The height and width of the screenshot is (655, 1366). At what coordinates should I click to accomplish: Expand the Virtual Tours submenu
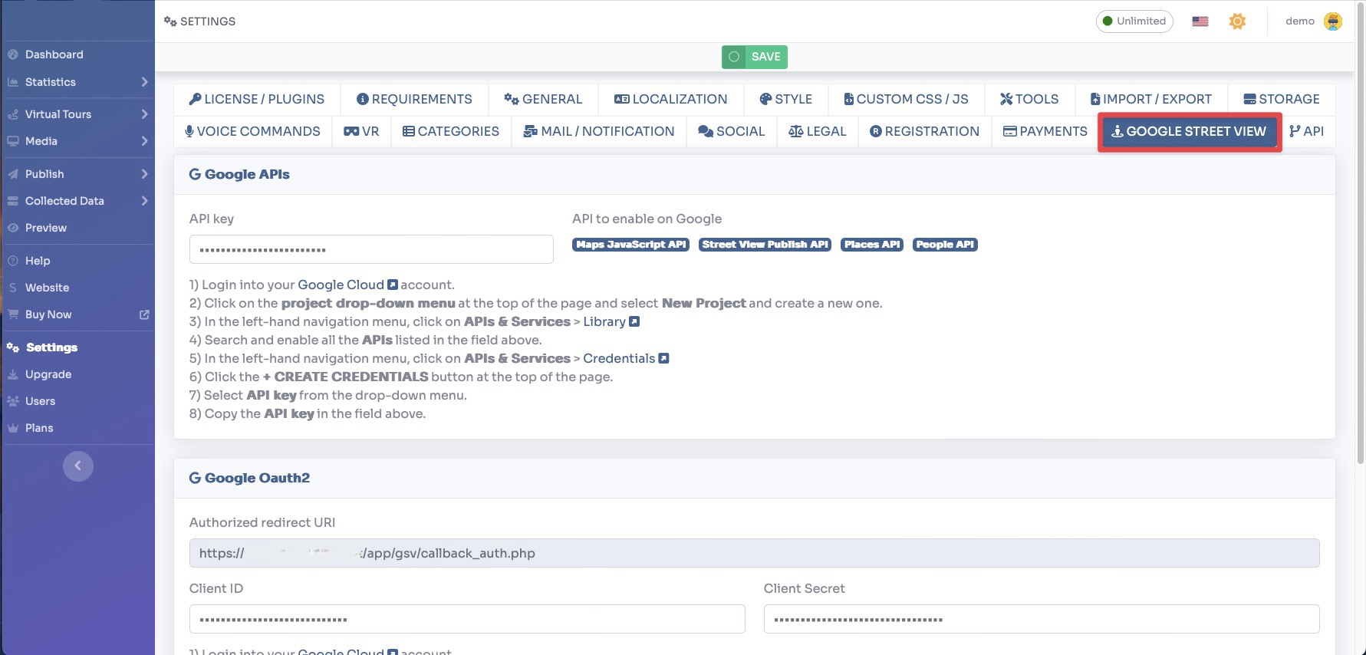pyautogui.click(x=143, y=114)
